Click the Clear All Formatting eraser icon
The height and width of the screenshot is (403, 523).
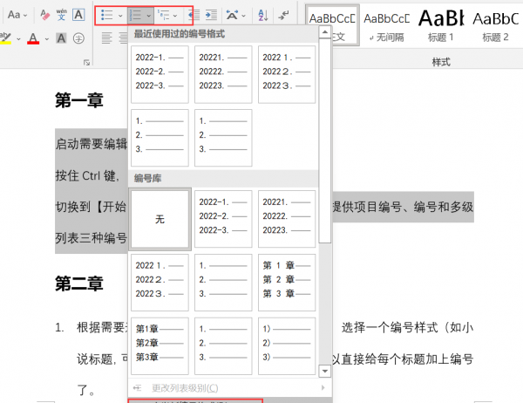tap(44, 15)
